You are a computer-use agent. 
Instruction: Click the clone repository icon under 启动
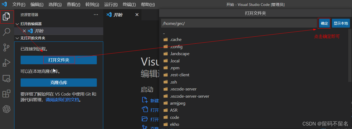145,127
